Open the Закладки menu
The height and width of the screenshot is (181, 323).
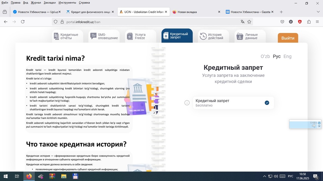(50, 3)
